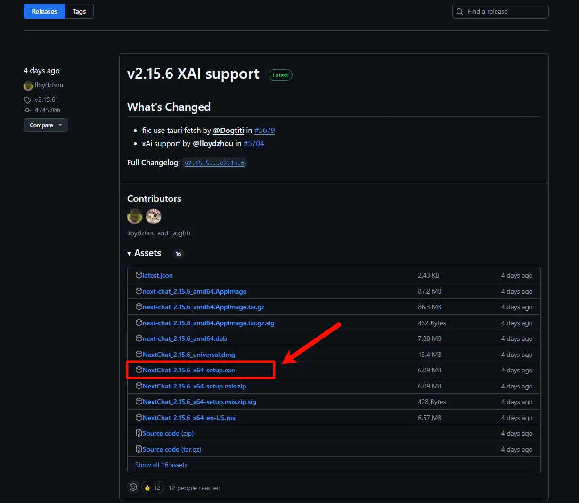The height and width of the screenshot is (503, 579).
Task: Click the package icon for amd64.AppImage asset
Action: [139, 291]
